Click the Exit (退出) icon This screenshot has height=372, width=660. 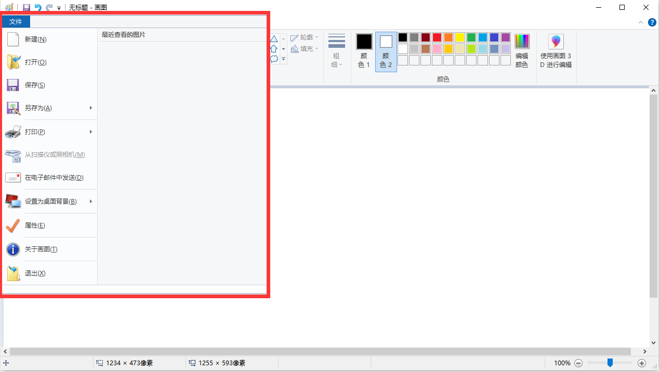13,273
